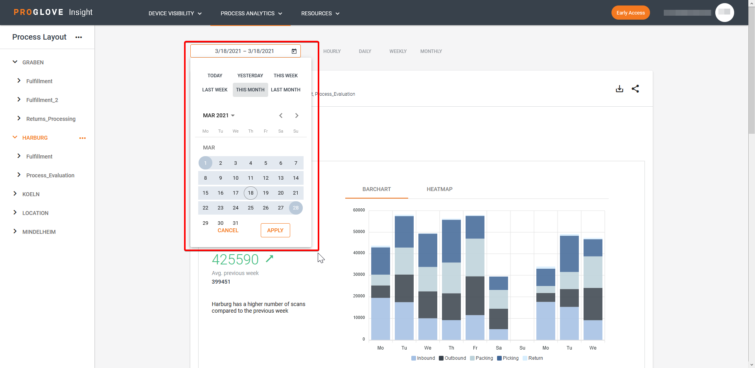The width and height of the screenshot is (755, 368).
Task: Click the 425590 scan count value
Action: click(235, 259)
